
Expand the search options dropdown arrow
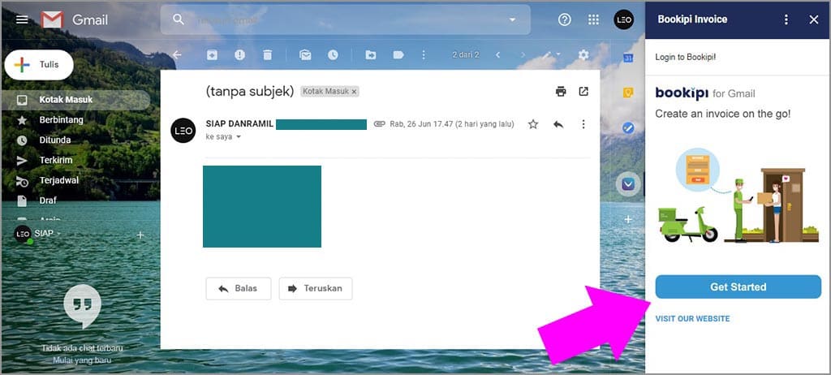(512, 20)
